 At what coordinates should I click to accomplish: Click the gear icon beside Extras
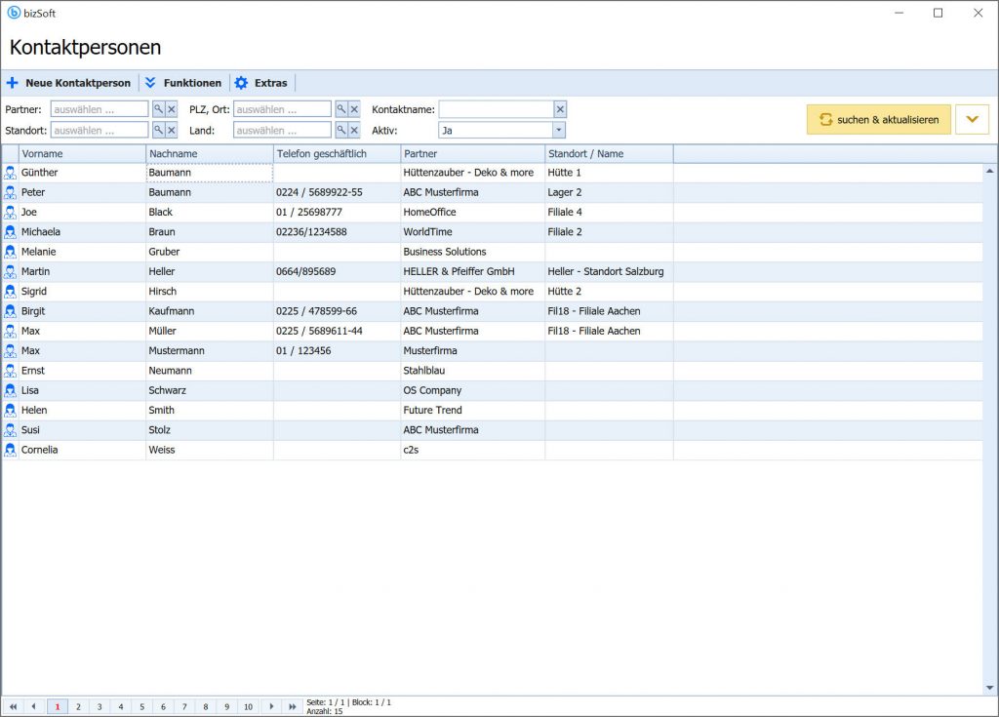pos(242,83)
